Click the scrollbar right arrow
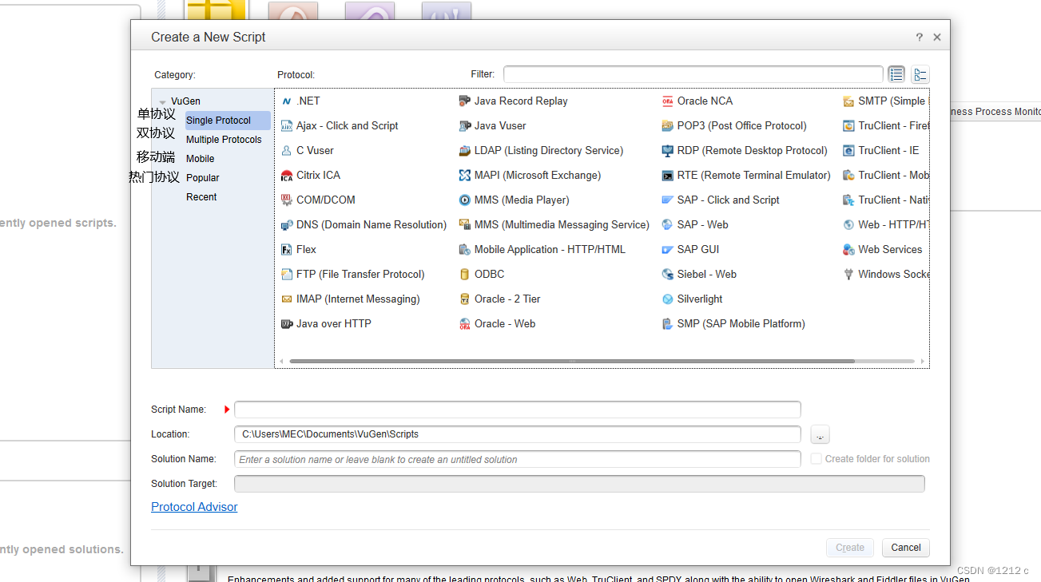The height and width of the screenshot is (582, 1041). (923, 362)
